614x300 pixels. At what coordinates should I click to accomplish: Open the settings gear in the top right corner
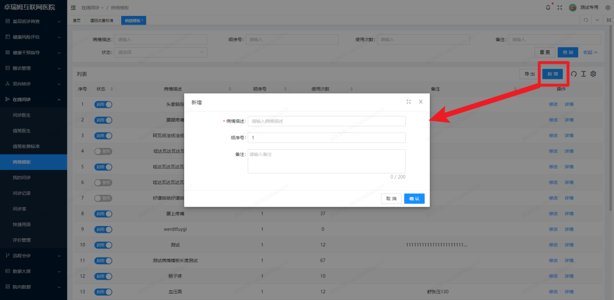click(x=608, y=7)
